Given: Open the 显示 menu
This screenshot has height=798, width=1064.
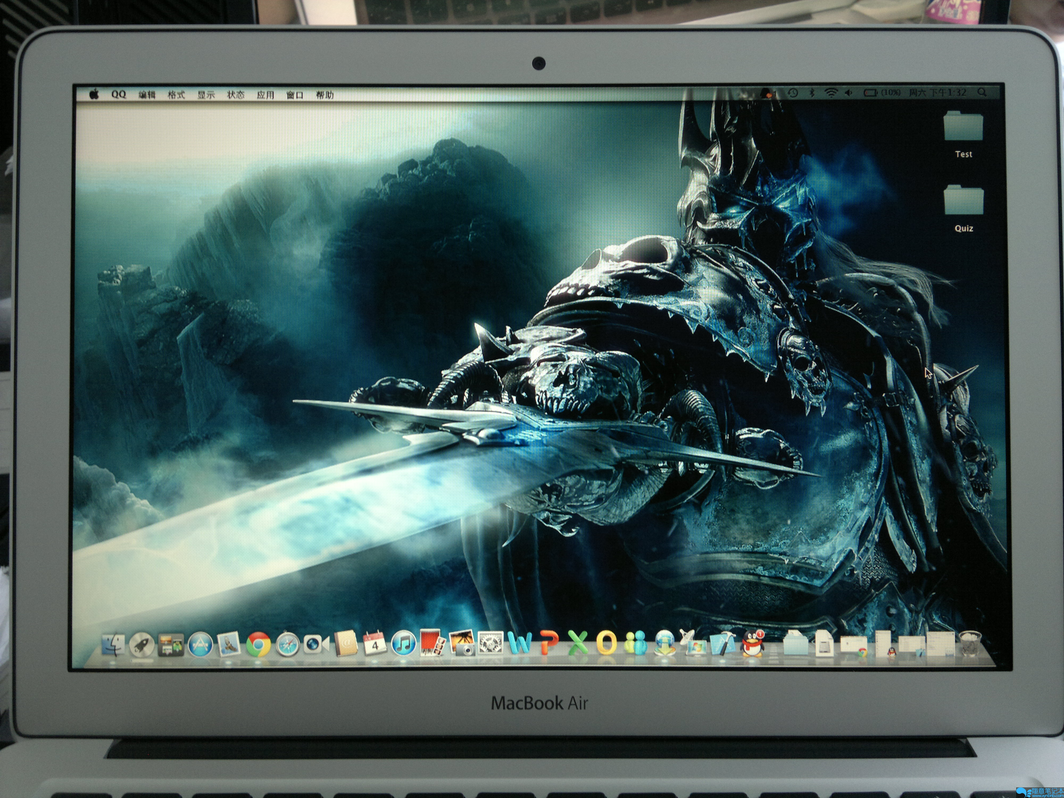Looking at the screenshot, I should click(206, 95).
